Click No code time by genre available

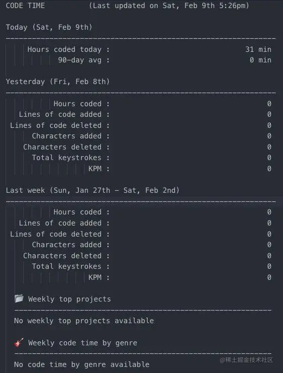pos(82,364)
